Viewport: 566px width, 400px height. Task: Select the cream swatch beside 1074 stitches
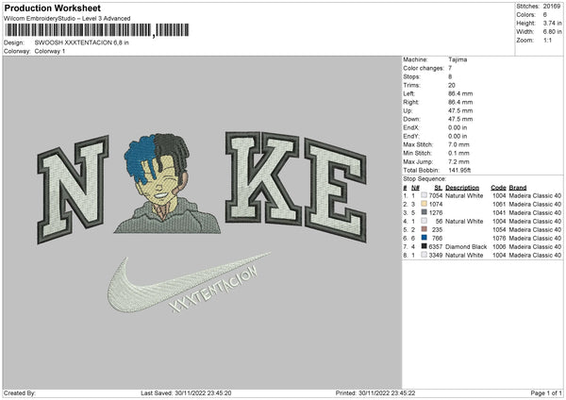coord(424,204)
